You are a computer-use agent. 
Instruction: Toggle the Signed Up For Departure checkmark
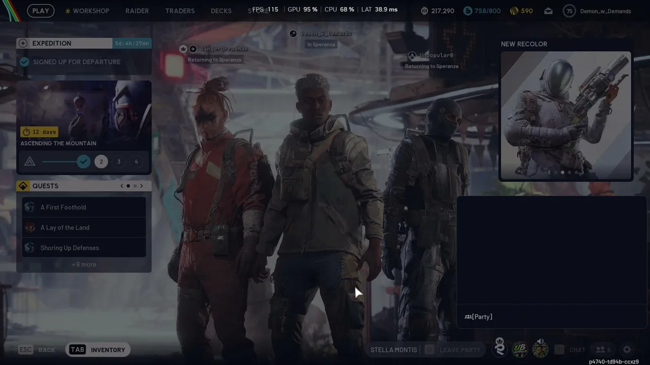24,62
